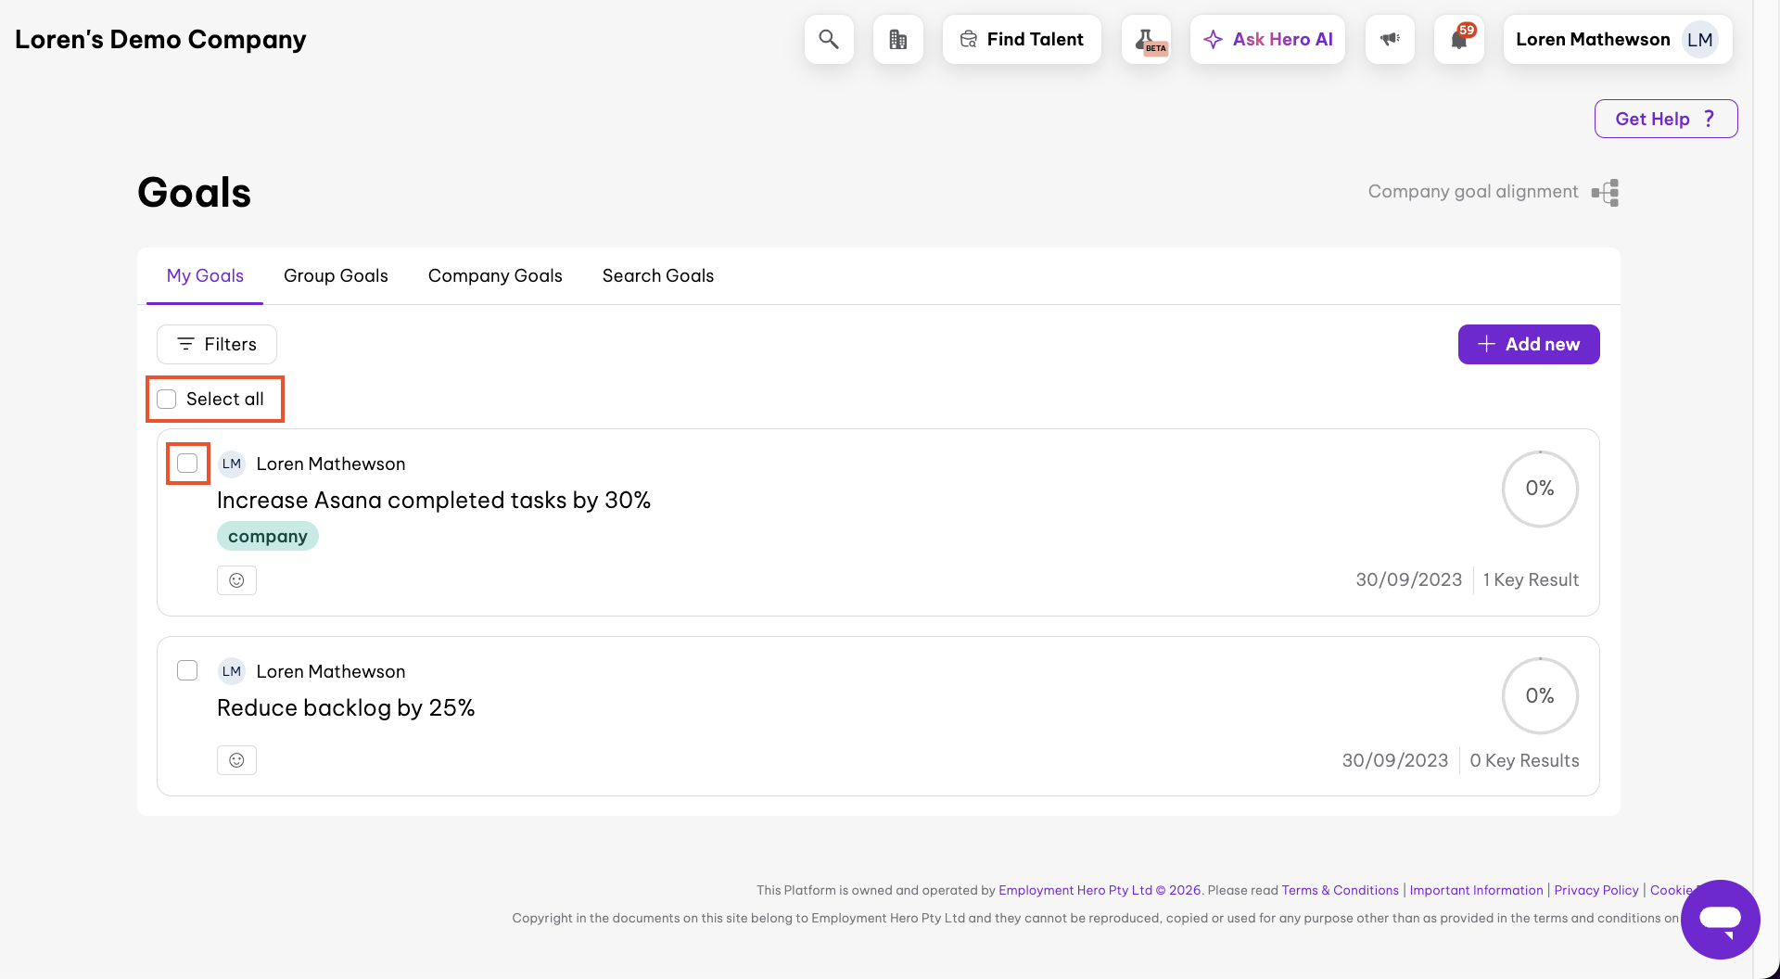Expand the Filters panel
Image resolution: width=1780 pixels, height=979 pixels.
[217, 345]
